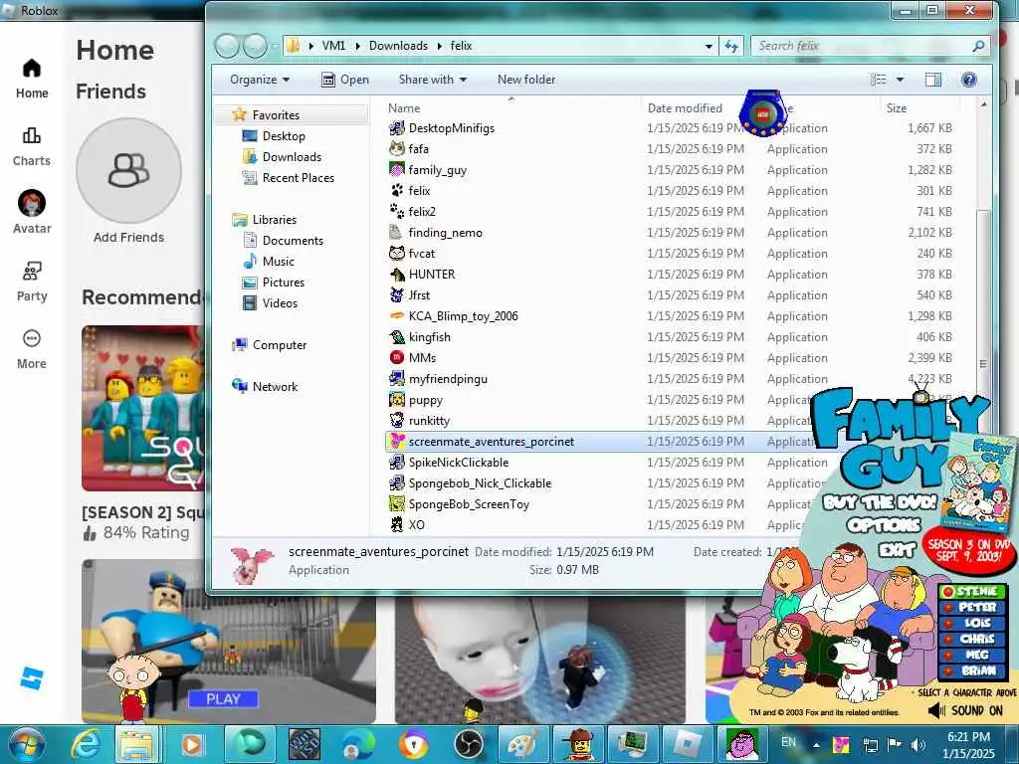This screenshot has width=1019, height=764.
Task: Open the Windows Start menu
Action: tap(25, 744)
